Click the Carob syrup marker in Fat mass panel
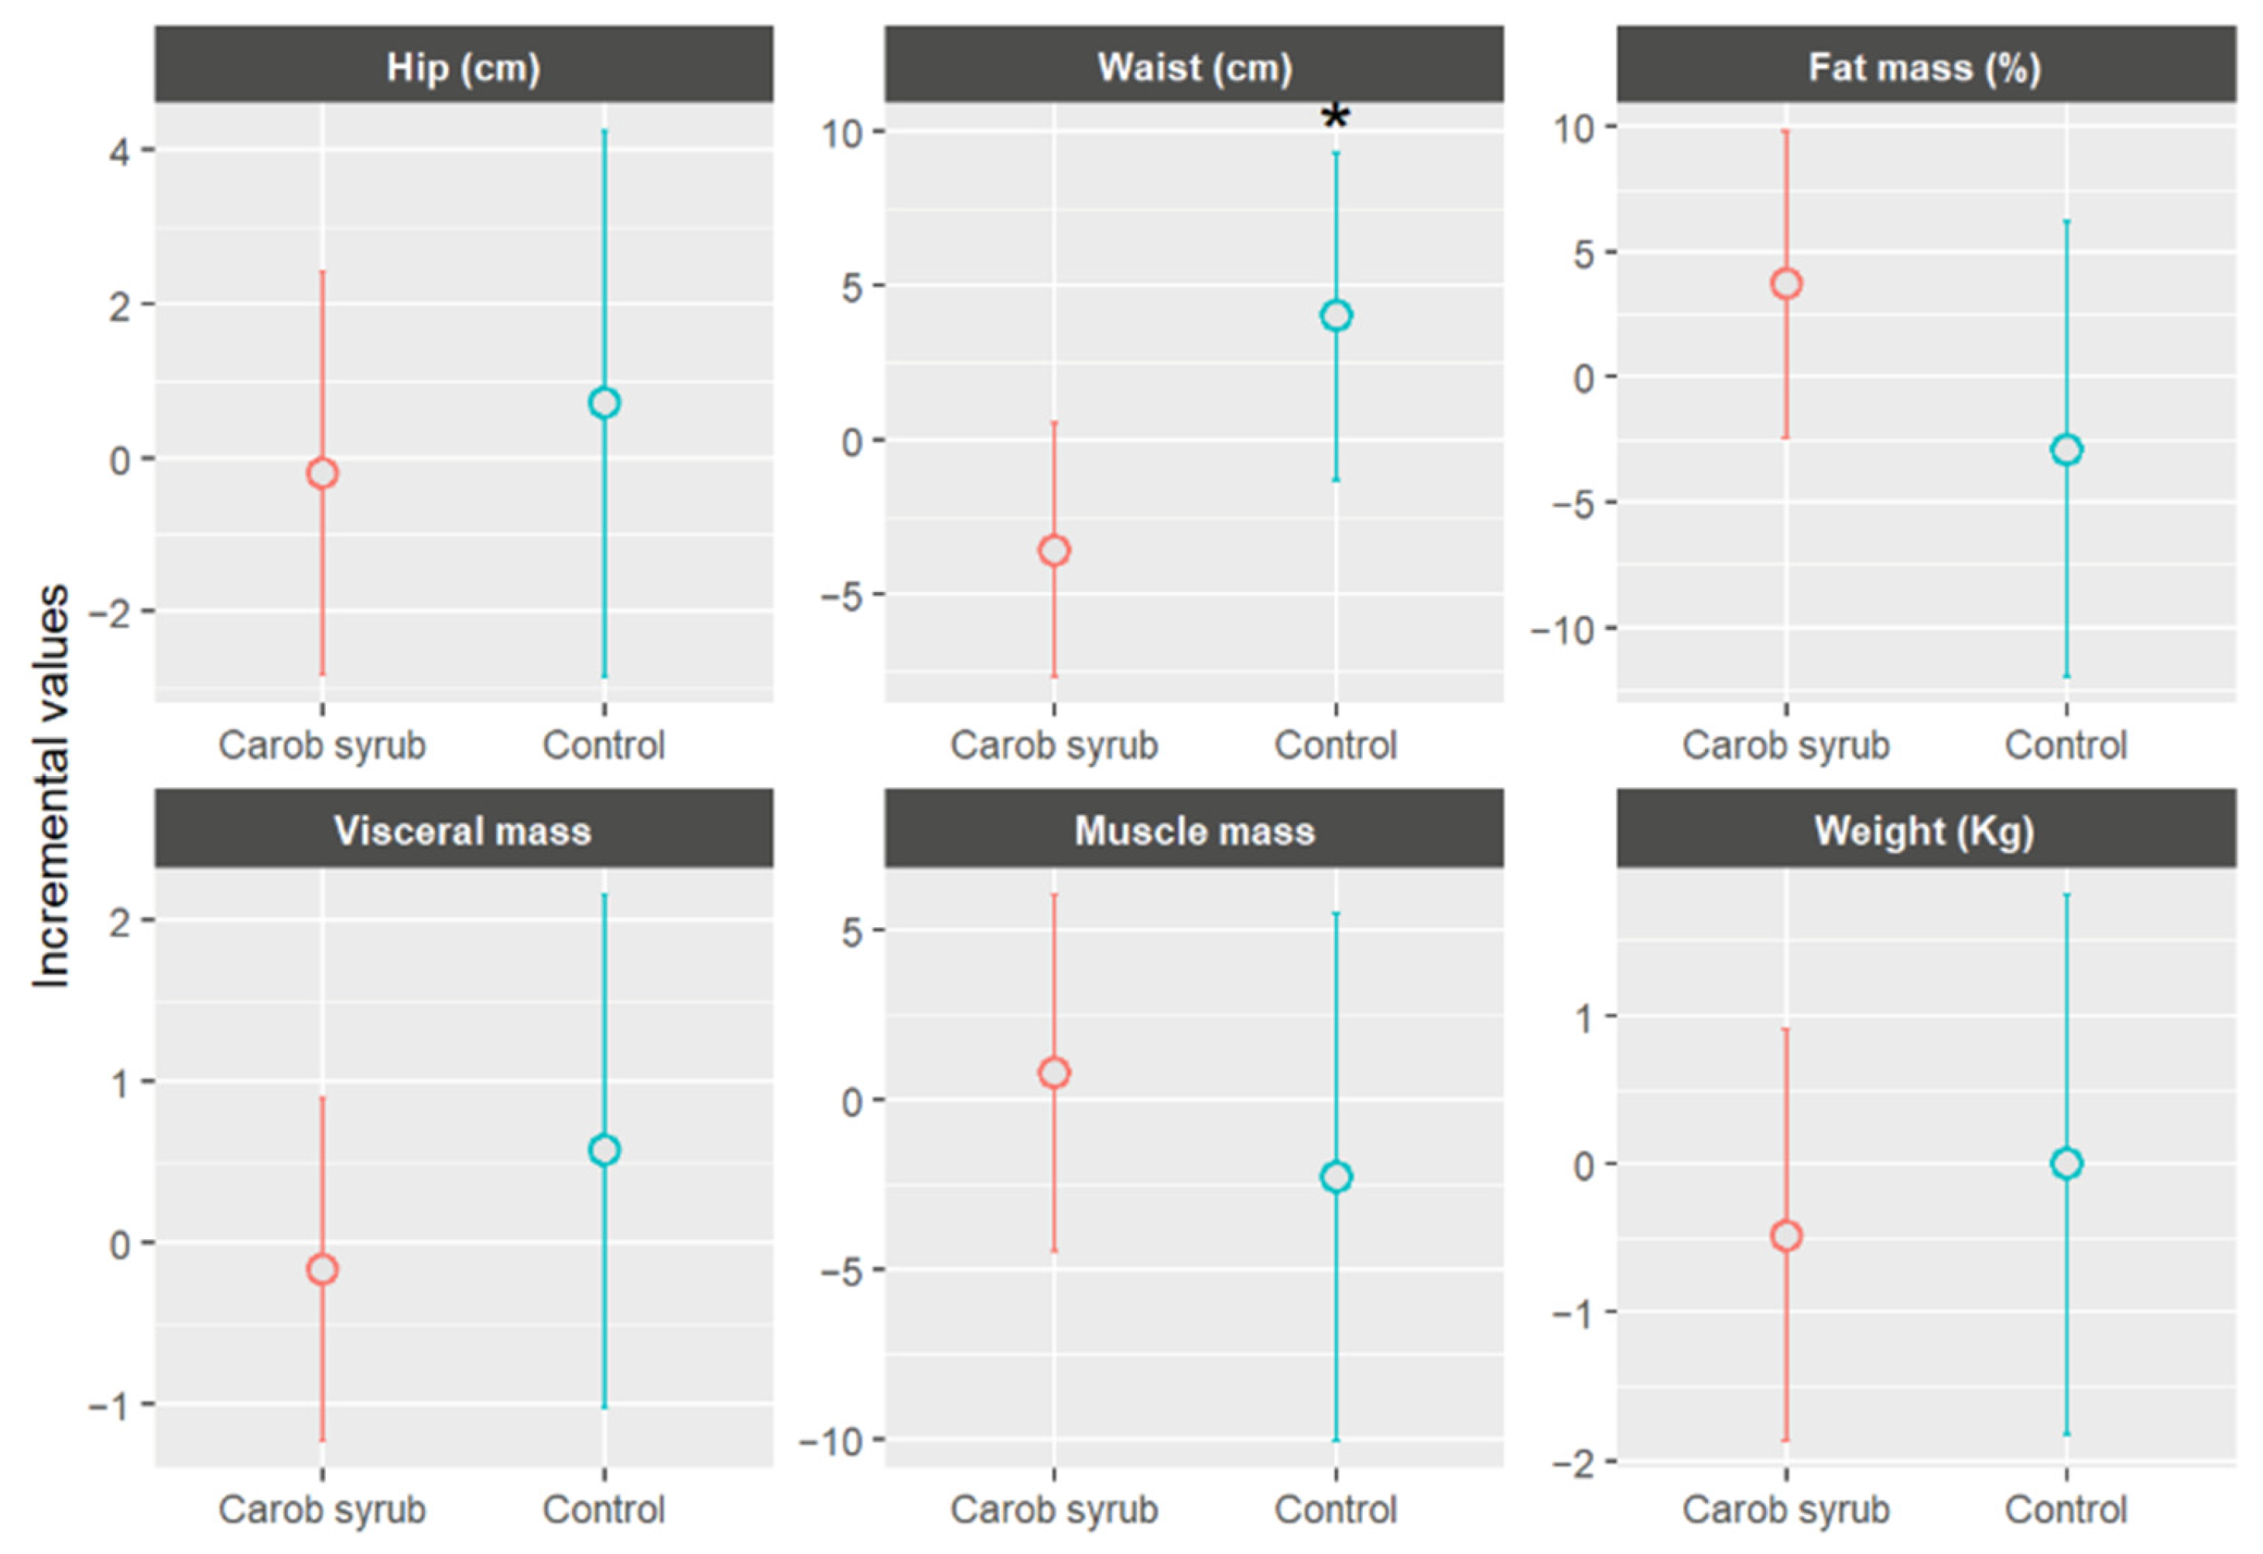Viewport: 2263px width, 1554px height. [1785, 284]
